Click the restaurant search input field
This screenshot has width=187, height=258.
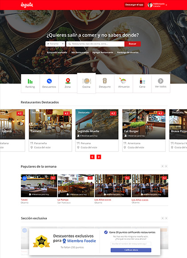point(95,44)
